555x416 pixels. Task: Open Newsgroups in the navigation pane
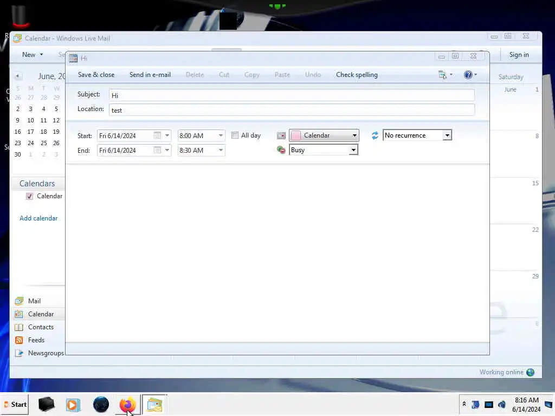(46, 353)
